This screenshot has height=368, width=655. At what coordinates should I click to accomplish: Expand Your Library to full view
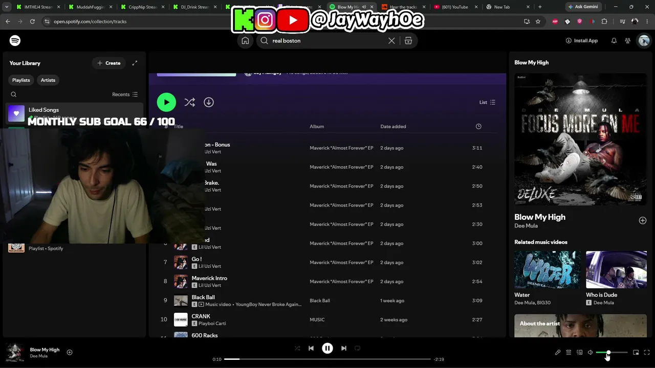(135, 63)
